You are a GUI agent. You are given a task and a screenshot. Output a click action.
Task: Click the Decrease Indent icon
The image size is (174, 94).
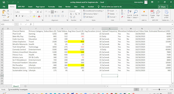pos(55,16)
